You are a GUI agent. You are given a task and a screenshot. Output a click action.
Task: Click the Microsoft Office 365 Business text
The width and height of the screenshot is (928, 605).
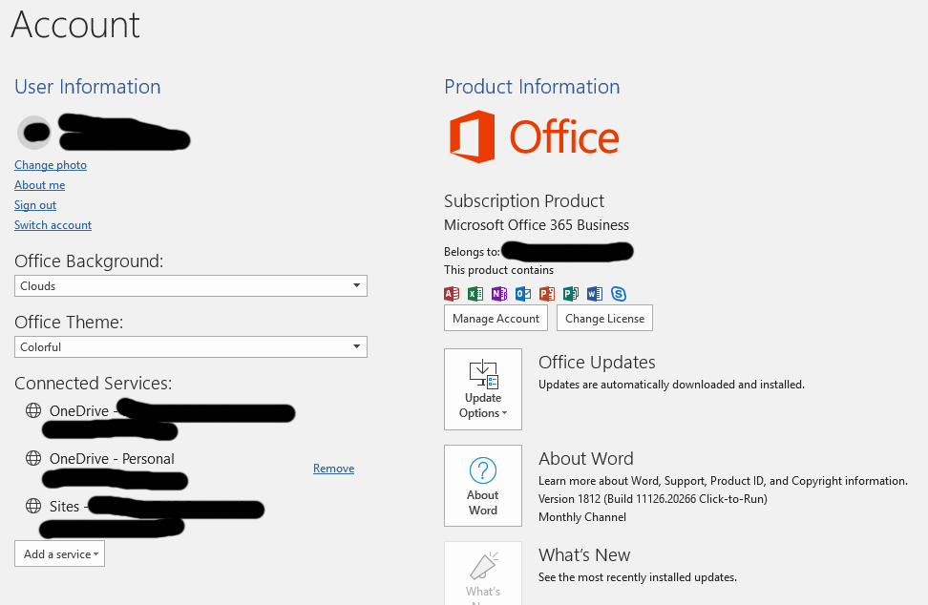pos(537,225)
